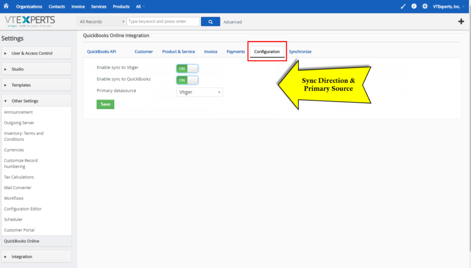This screenshot has height=268, width=471.
Task: Click the plus quick-create icon
Action: pos(461,22)
